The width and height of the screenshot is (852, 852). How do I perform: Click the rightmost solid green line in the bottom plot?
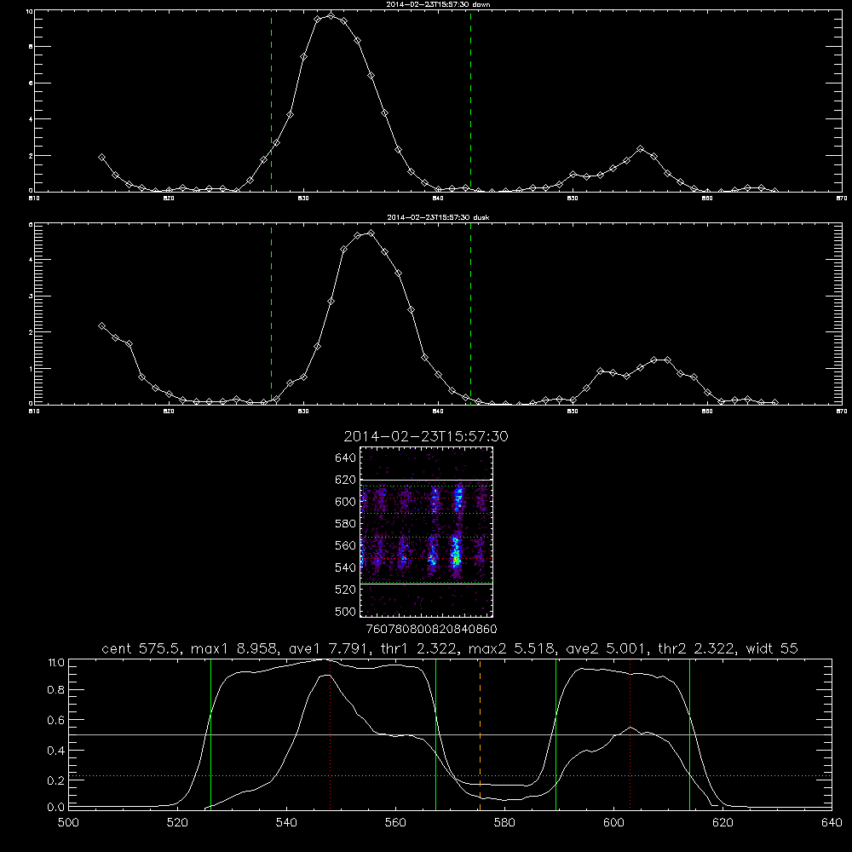click(x=689, y=734)
